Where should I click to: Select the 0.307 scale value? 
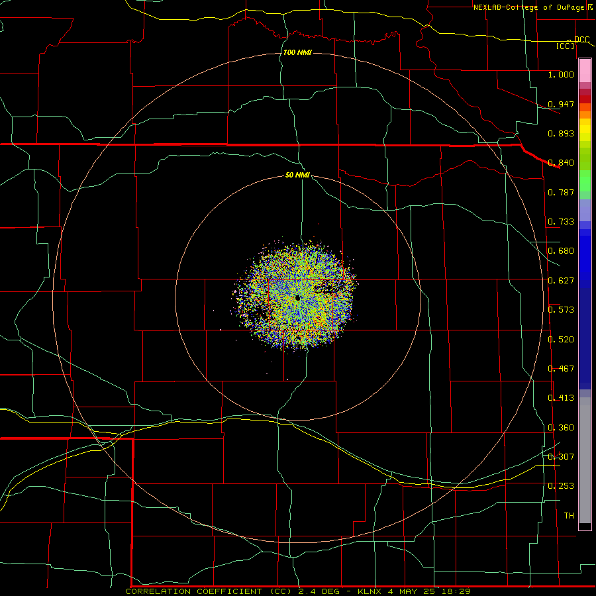[561, 457]
